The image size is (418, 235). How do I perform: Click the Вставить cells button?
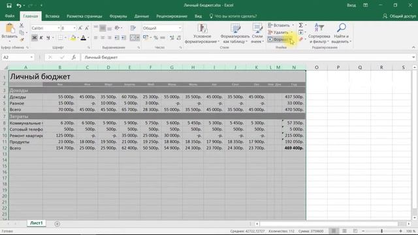point(281,25)
